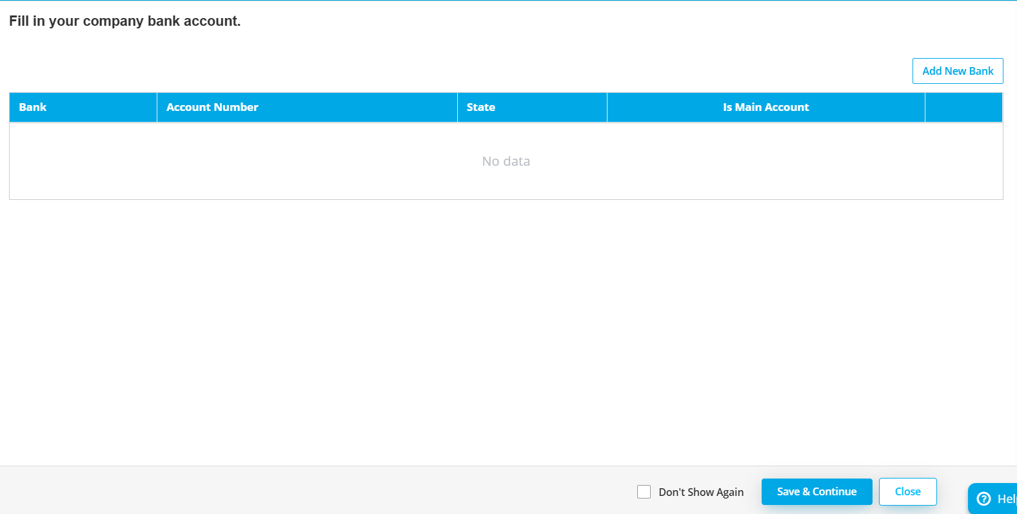
Task: Click the empty gray footer bar on the left
Action: (x=258, y=490)
